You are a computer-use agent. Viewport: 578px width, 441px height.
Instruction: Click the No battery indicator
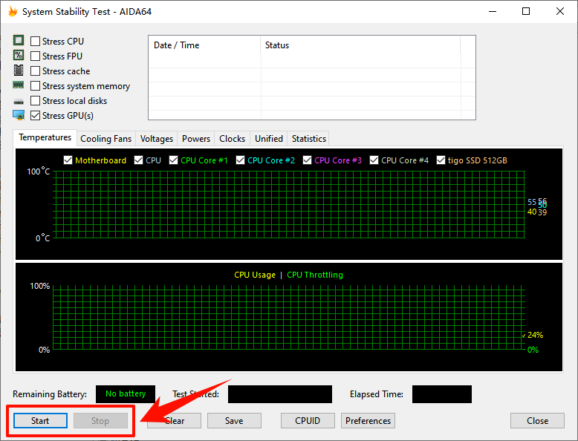126,393
